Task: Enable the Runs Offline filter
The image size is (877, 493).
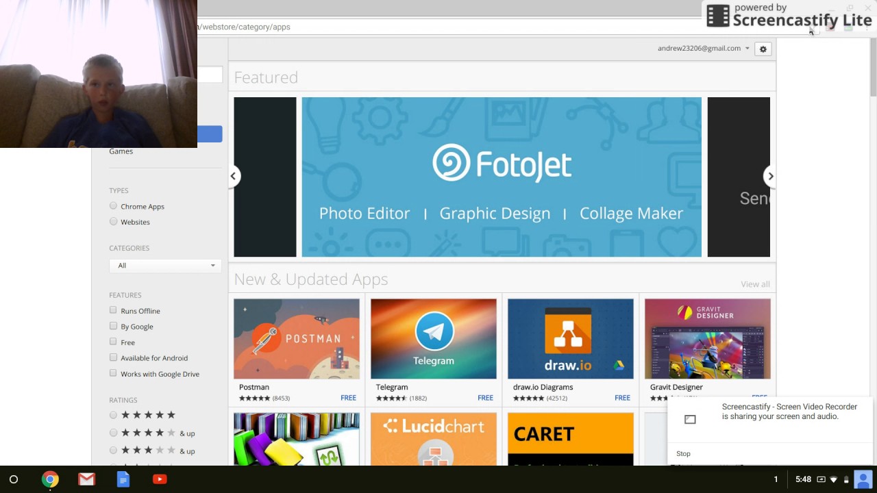Action: (x=113, y=310)
